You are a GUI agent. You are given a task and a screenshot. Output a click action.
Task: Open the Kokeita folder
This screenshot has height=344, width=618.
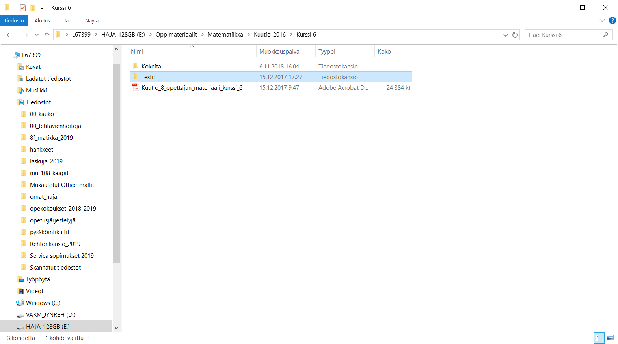point(151,67)
